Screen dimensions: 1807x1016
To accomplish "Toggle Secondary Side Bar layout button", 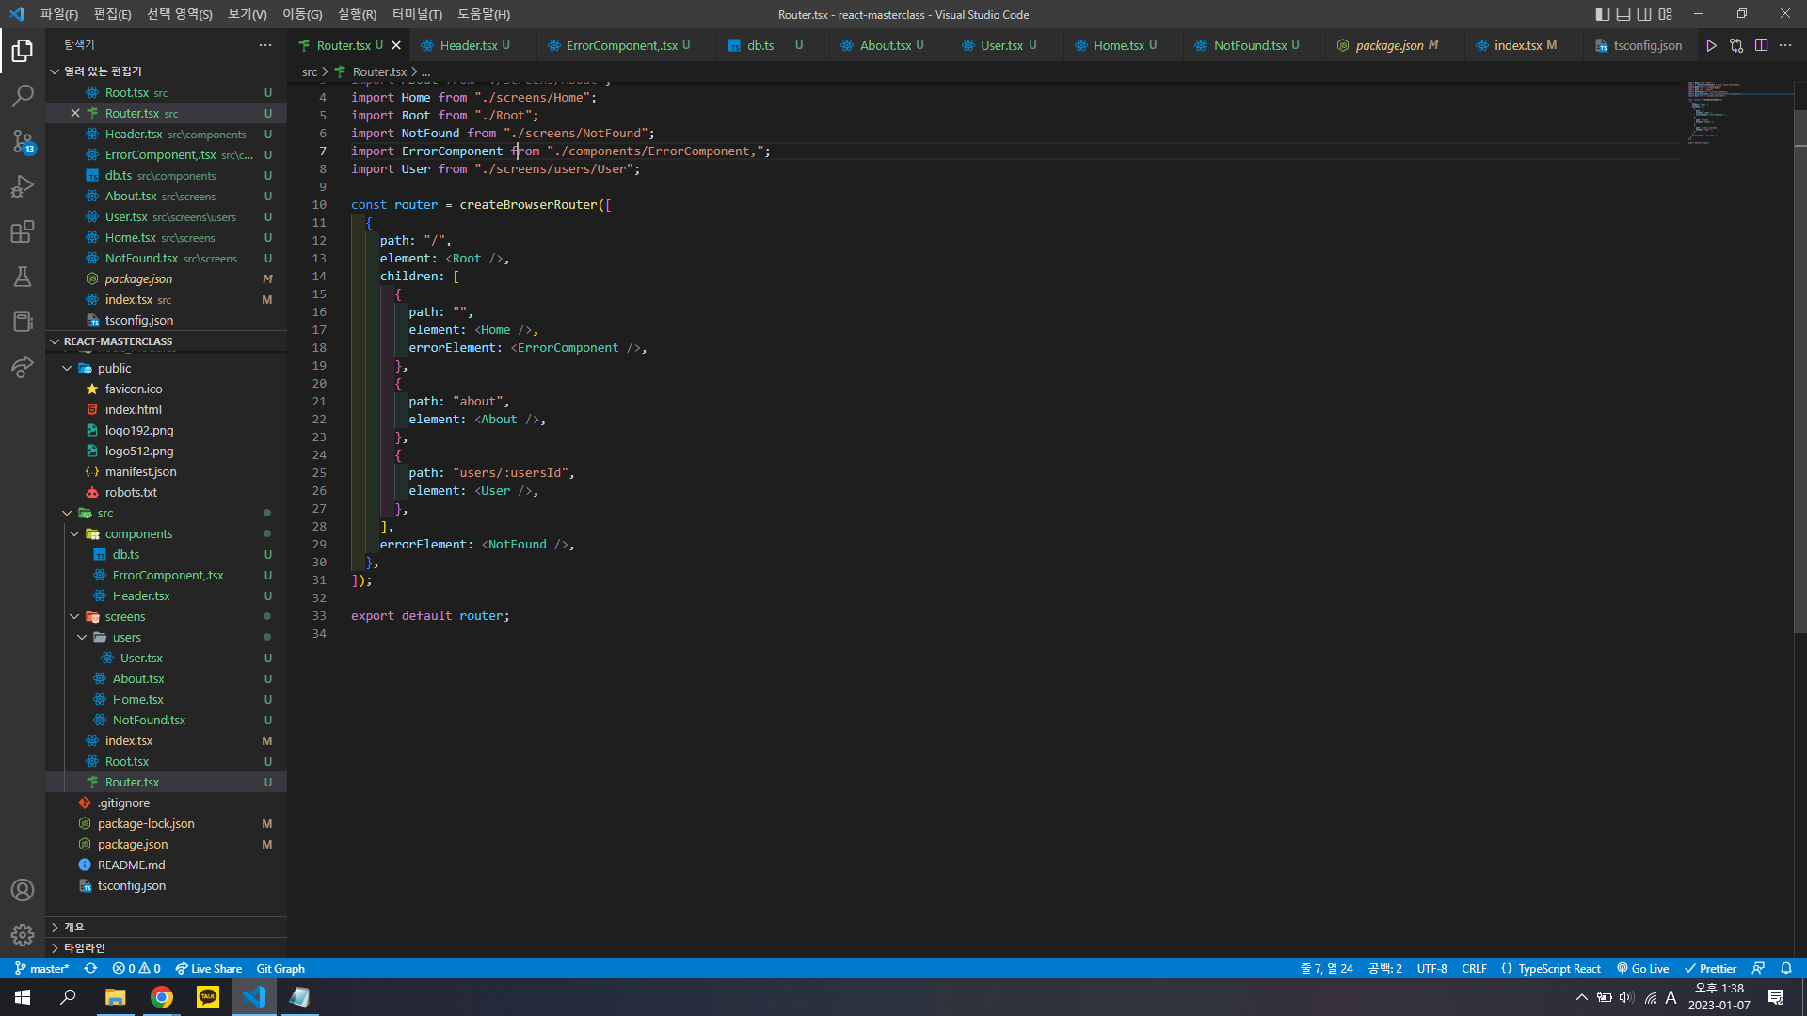I will (1644, 14).
